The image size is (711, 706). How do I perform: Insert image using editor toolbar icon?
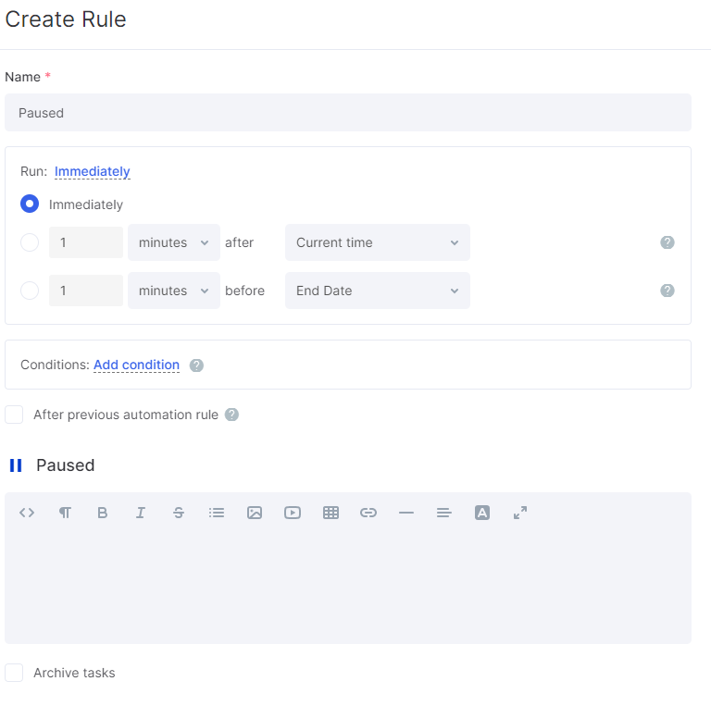pyautogui.click(x=255, y=513)
